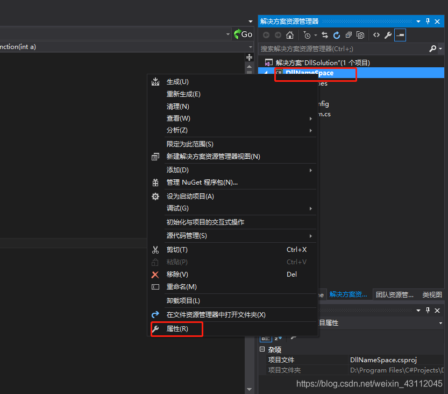This screenshot has width=448, height=394.
Task: Open the pending changes filter dropdown arrow
Action: (x=316, y=35)
